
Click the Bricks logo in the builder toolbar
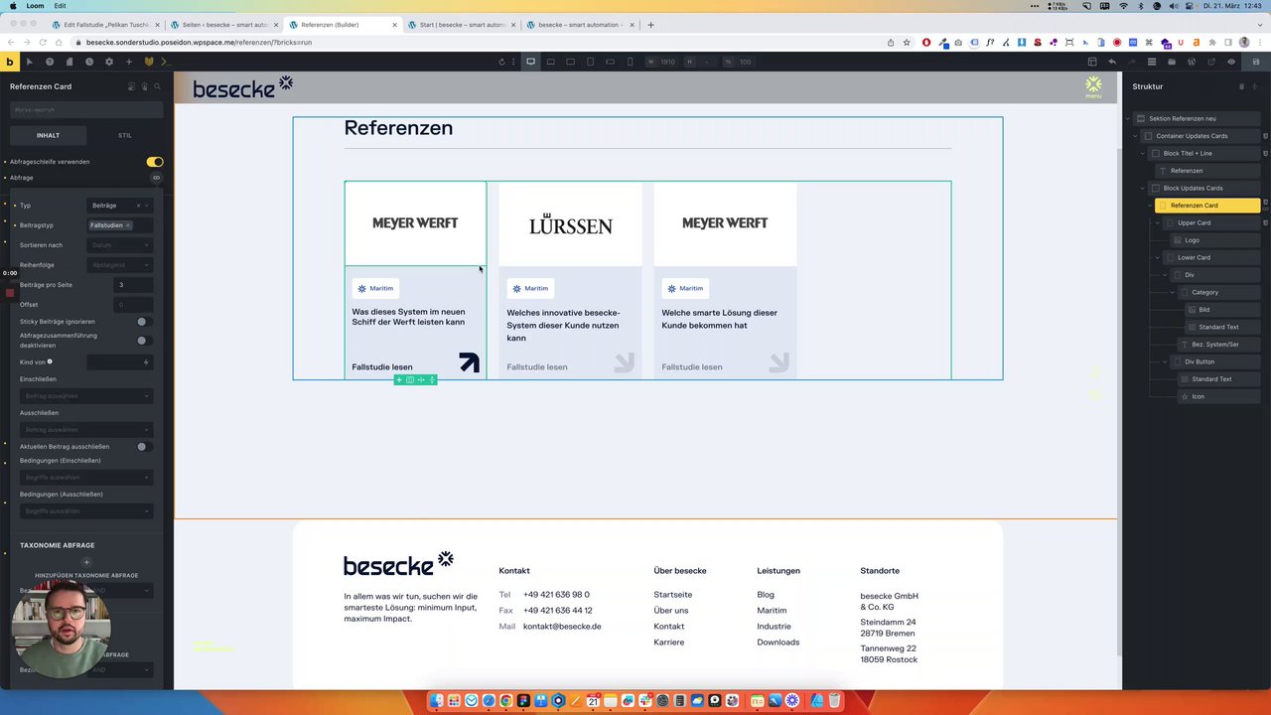(10, 62)
